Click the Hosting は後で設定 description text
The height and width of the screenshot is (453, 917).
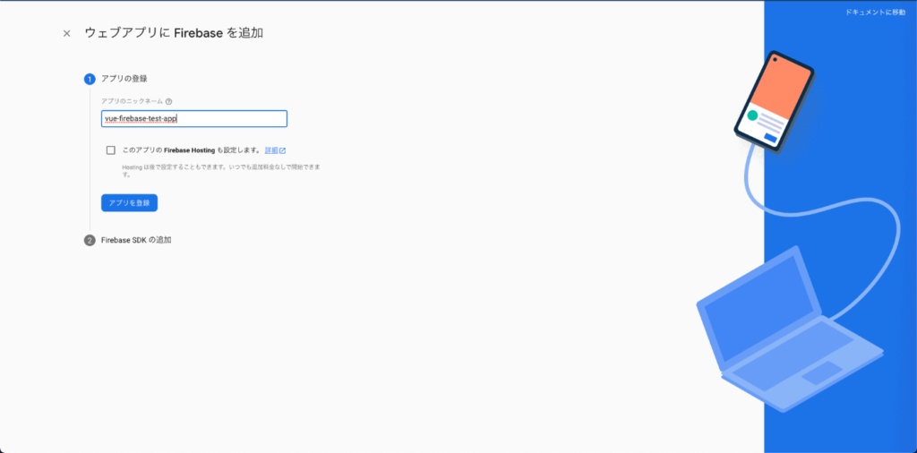coord(221,171)
